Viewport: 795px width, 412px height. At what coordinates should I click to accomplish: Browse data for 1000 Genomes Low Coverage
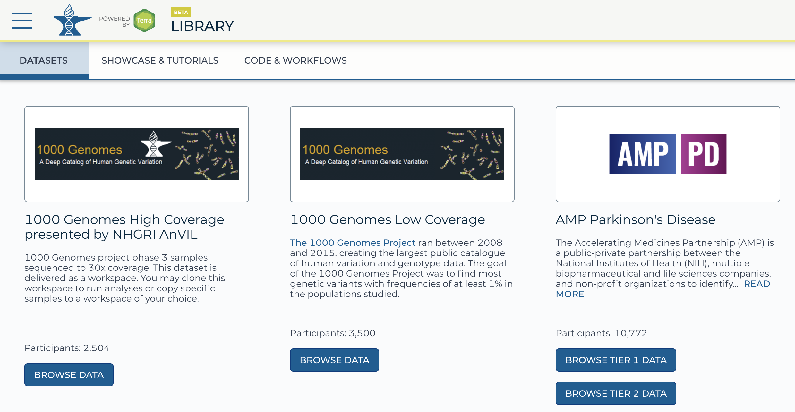click(335, 360)
